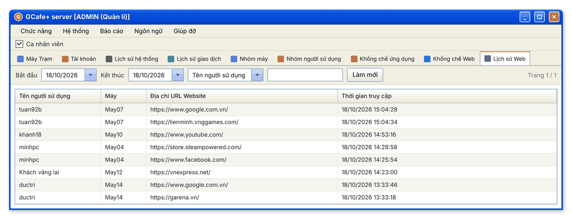Switch to the Khống chế ứng dụng tab

(x=383, y=59)
